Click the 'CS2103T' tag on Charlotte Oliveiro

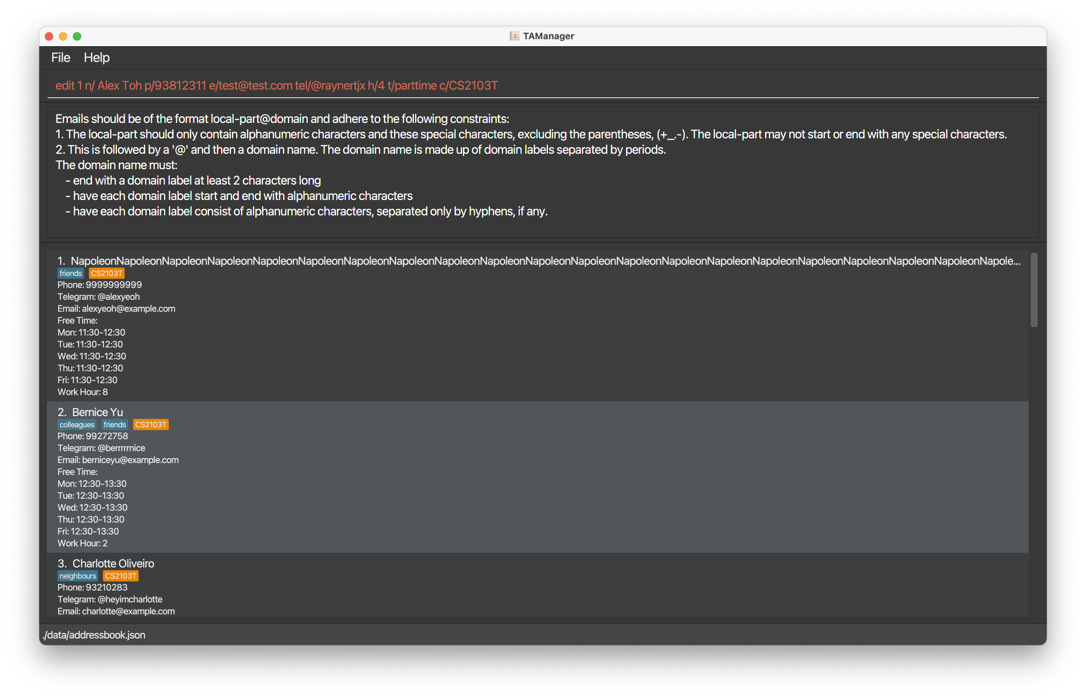119,576
